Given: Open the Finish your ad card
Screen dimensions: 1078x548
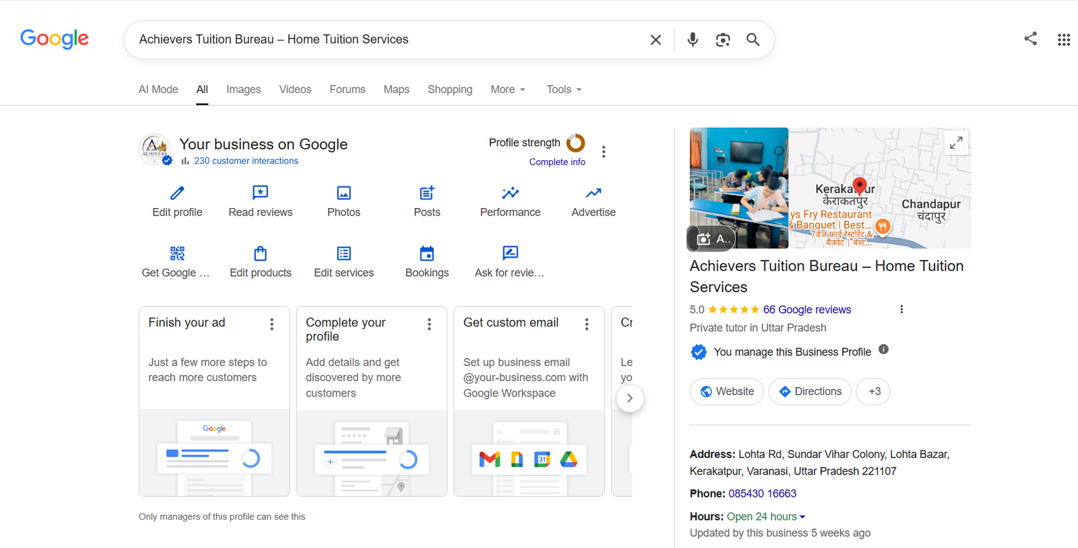Looking at the screenshot, I should 214,401.
